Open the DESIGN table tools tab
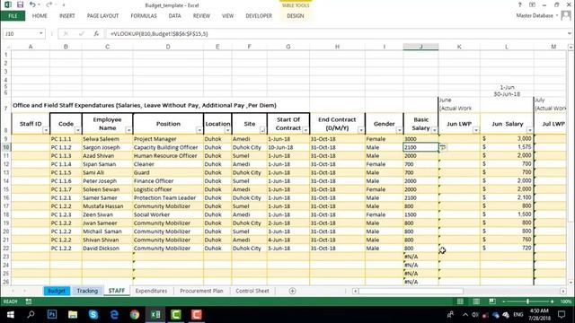The height and width of the screenshot is (323, 575). click(296, 16)
